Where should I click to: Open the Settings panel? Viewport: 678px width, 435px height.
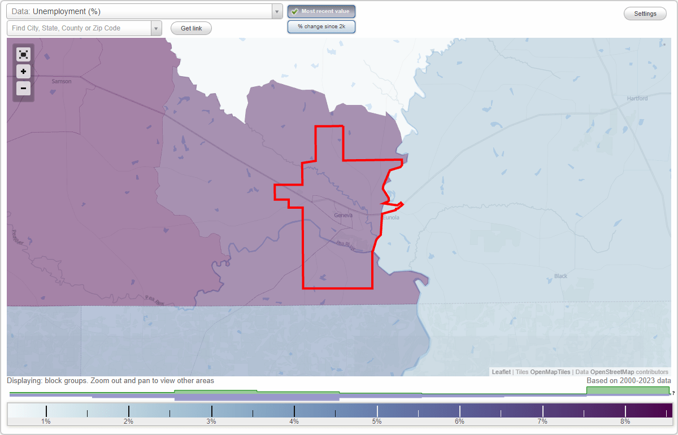pos(645,13)
